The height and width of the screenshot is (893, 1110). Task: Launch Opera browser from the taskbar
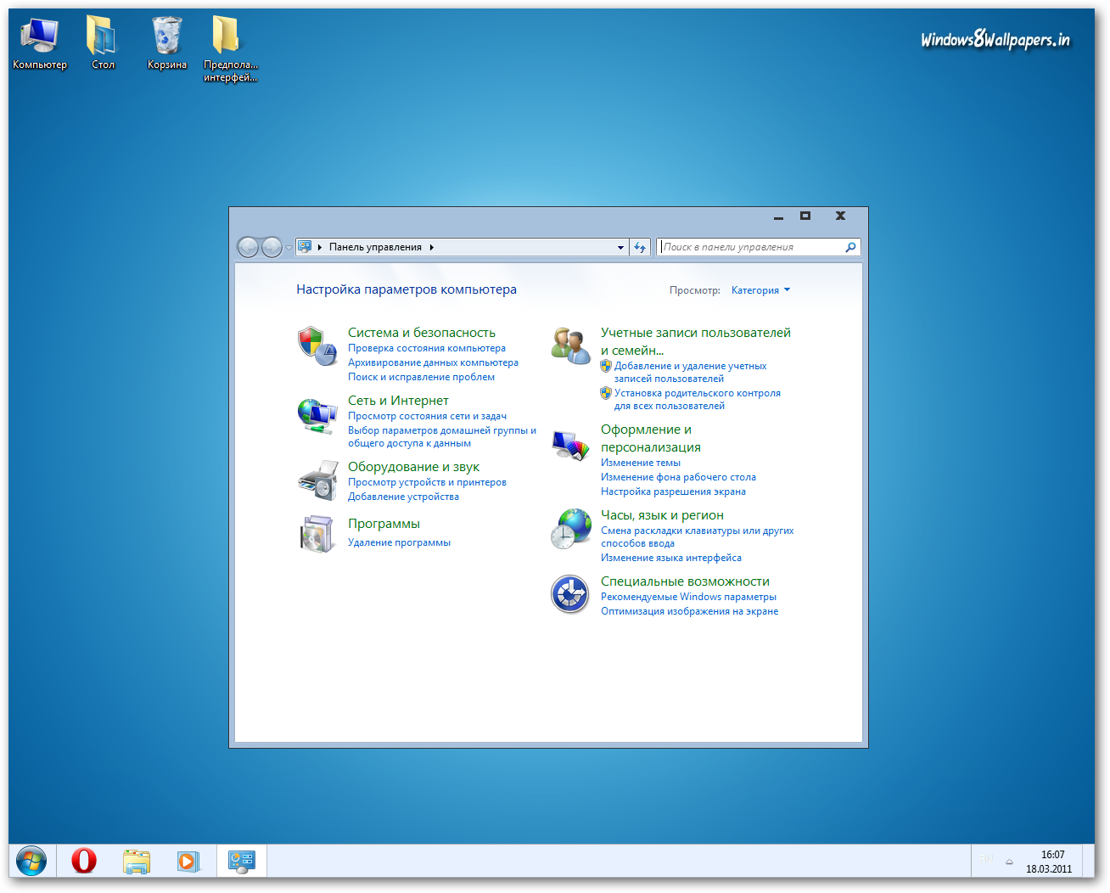84,861
